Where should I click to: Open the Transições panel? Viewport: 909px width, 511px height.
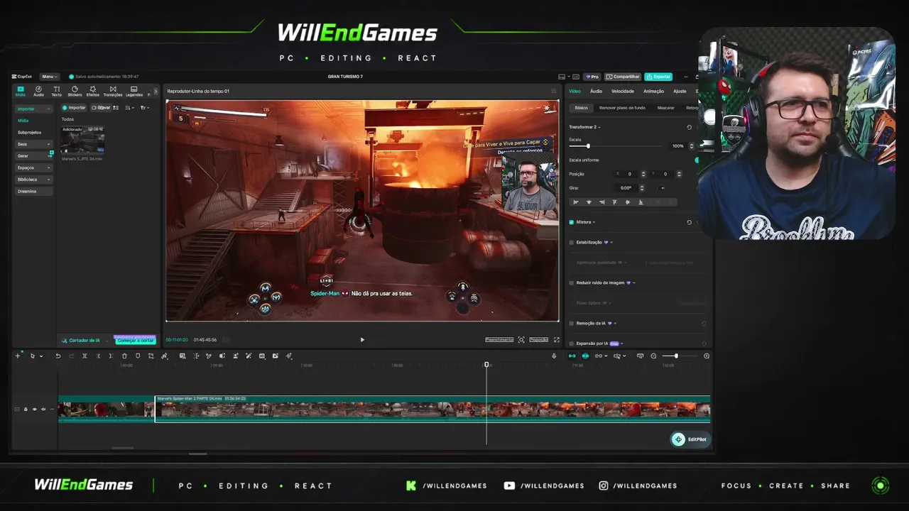(x=113, y=91)
